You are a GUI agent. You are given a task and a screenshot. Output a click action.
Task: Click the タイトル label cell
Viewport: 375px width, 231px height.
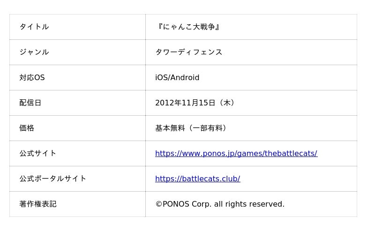click(77, 27)
